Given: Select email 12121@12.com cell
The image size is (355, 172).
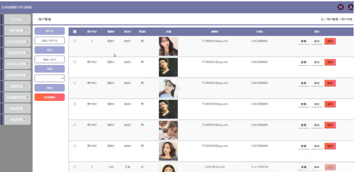Looking at the screenshot, I should [215, 167].
